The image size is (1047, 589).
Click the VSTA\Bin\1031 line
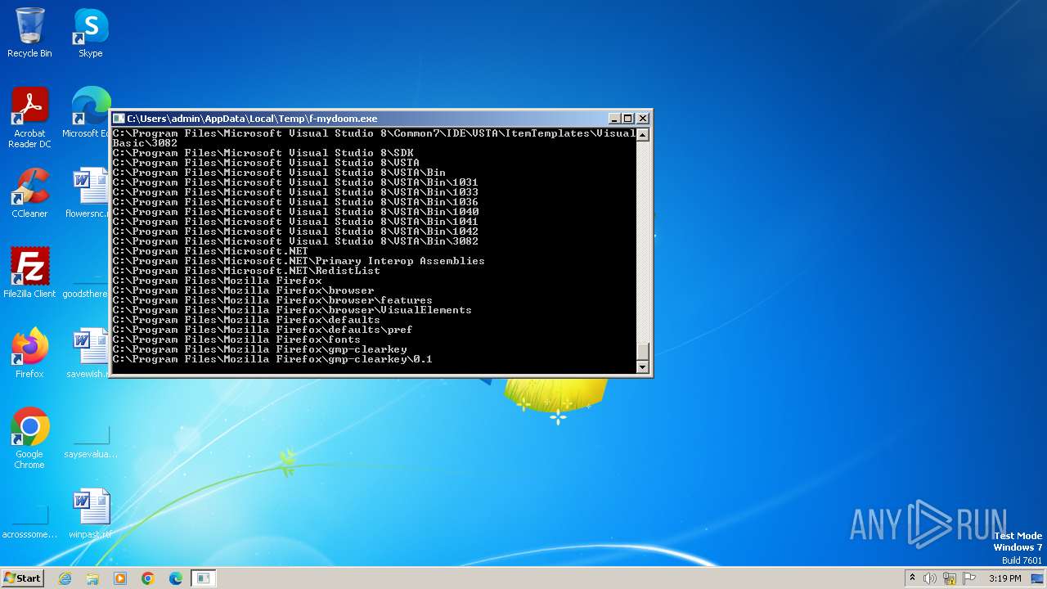click(295, 182)
